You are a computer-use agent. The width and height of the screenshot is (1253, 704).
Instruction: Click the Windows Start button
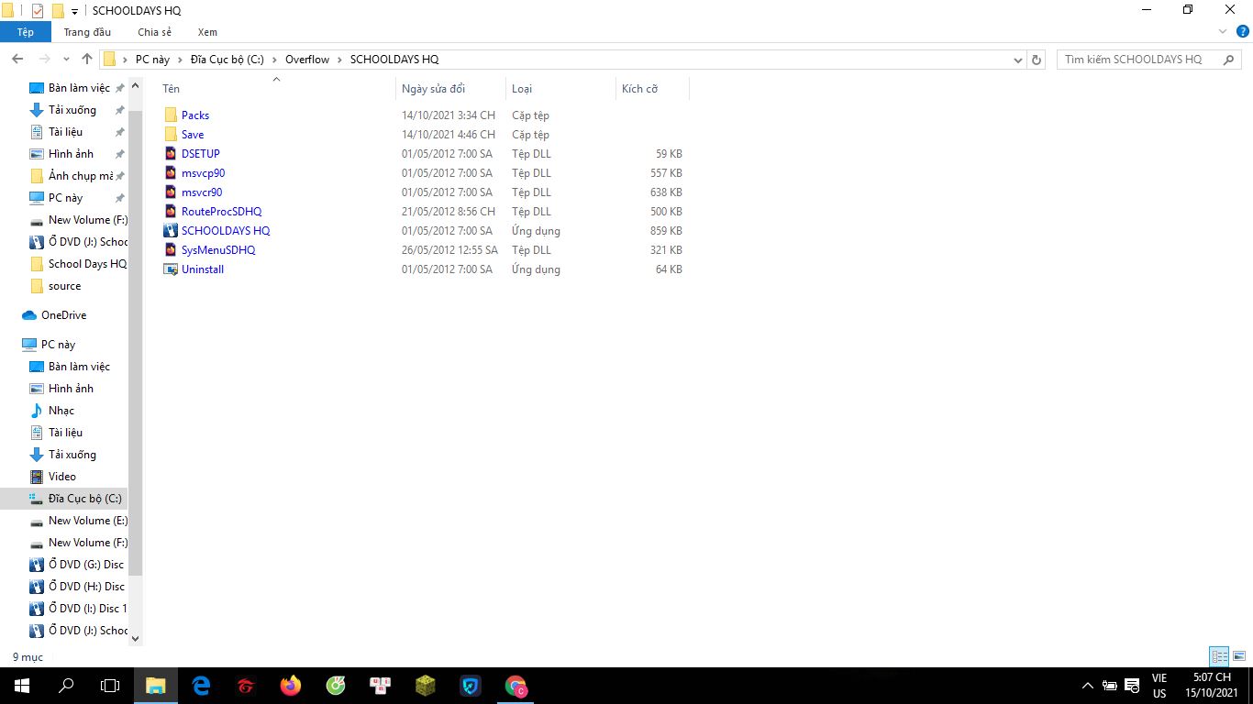tap(21, 686)
